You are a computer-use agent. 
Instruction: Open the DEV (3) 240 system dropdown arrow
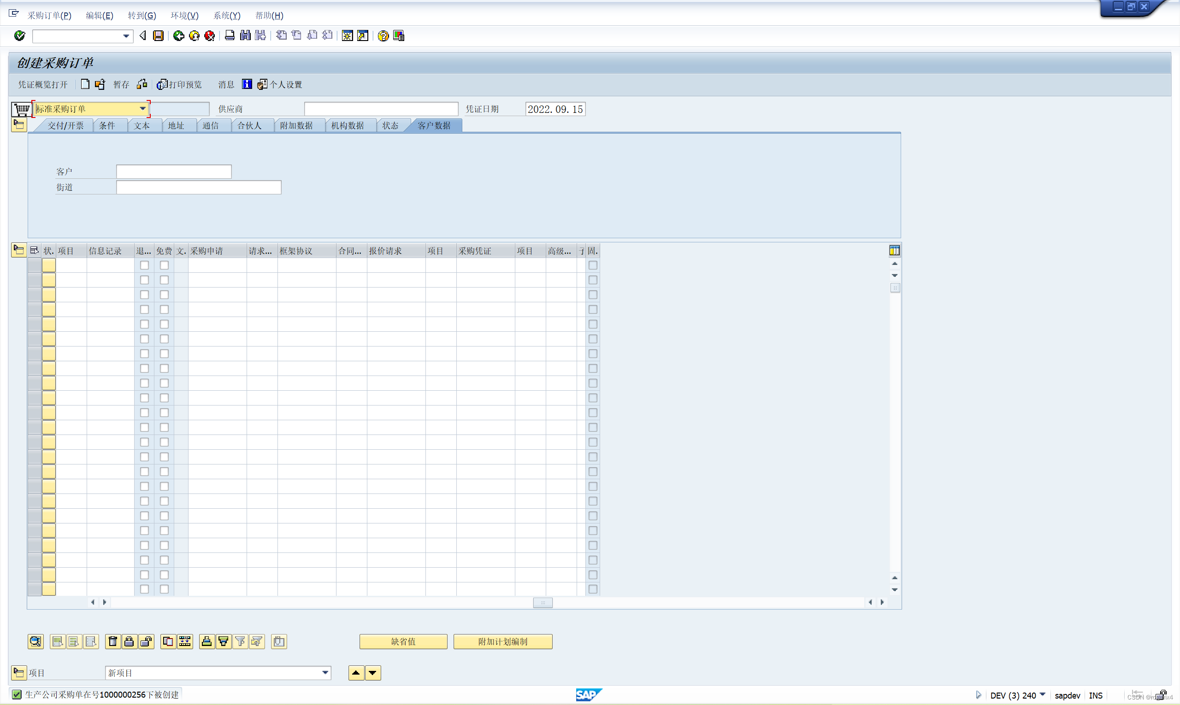(x=1042, y=694)
